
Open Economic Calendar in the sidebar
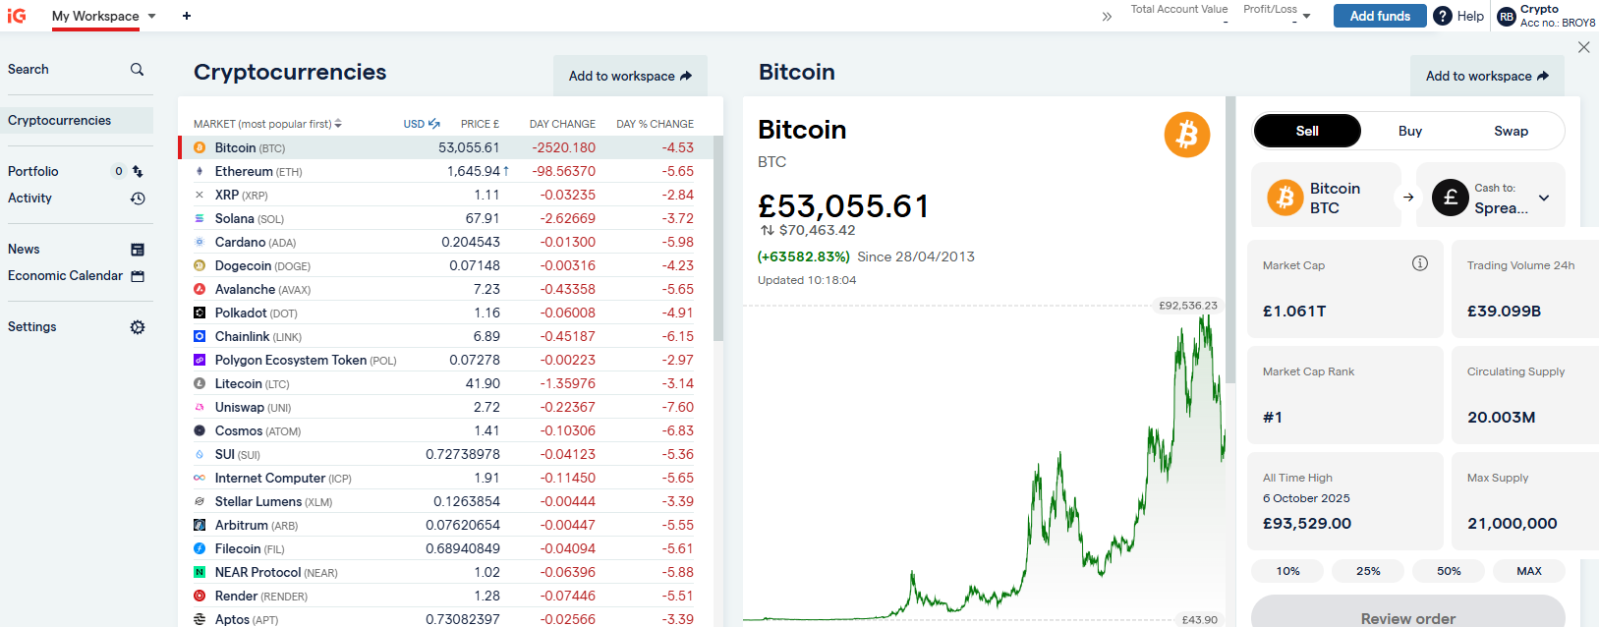point(65,275)
